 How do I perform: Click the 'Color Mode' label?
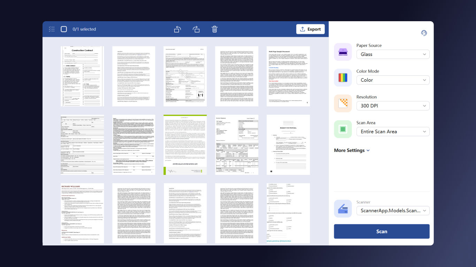[x=368, y=71]
